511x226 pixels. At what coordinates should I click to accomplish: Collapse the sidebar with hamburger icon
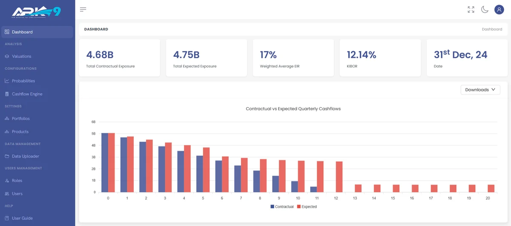pyautogui.click(x=83, y=9)
